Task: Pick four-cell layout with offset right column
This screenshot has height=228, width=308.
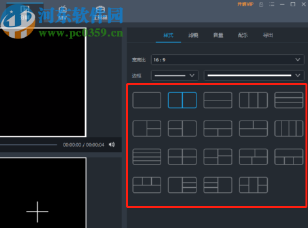Action: (x=218, y=156)
